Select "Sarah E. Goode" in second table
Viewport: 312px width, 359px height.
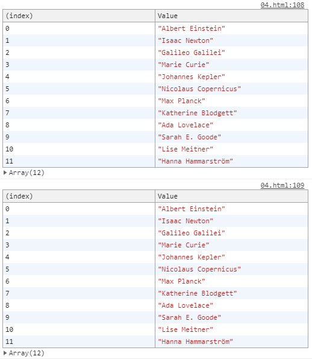[190, 317]
